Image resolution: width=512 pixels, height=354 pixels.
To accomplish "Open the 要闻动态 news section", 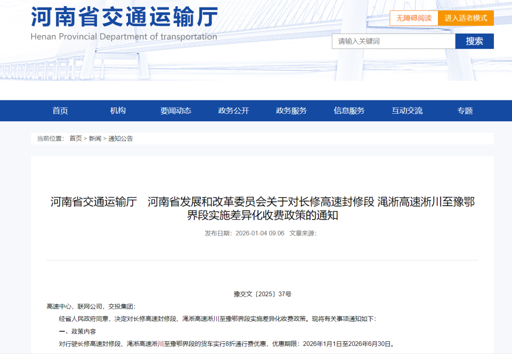I will pos(176,110).
